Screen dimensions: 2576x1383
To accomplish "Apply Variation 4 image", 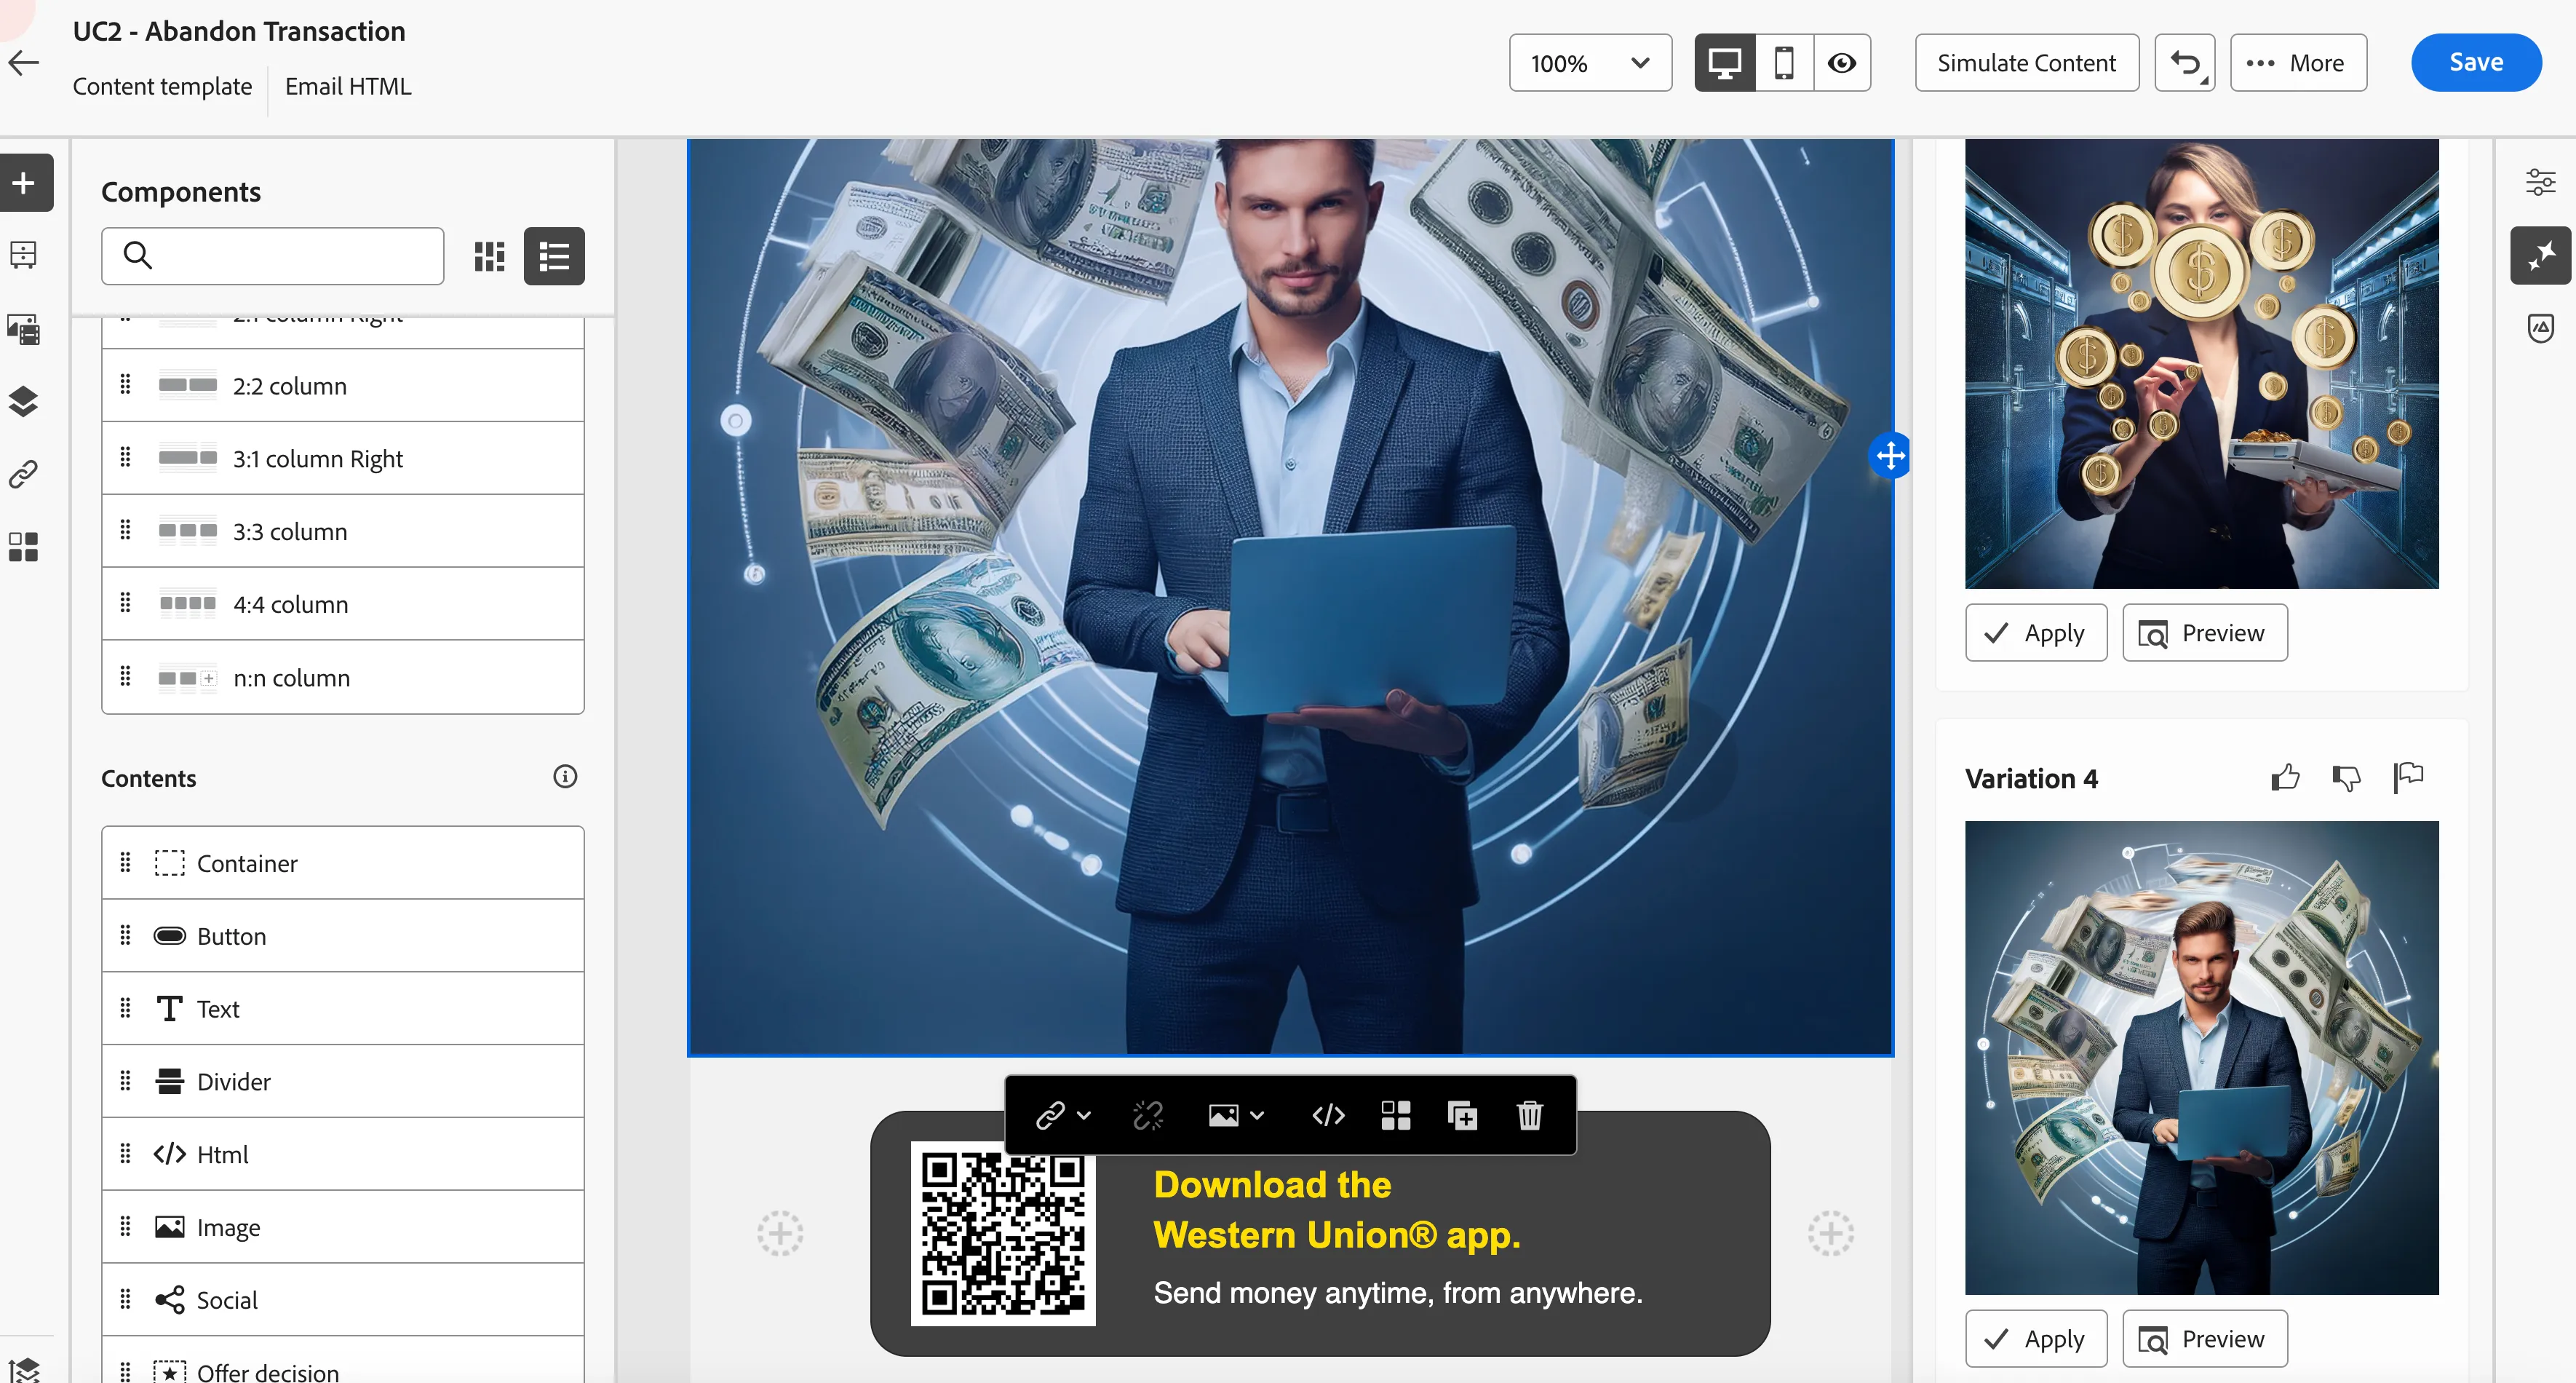I will (2036, 1339).
